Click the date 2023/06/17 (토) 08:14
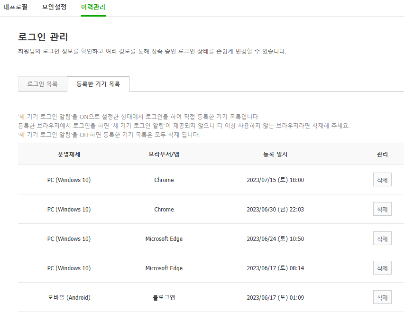404x312 pixels. click(x=275, y=268)
